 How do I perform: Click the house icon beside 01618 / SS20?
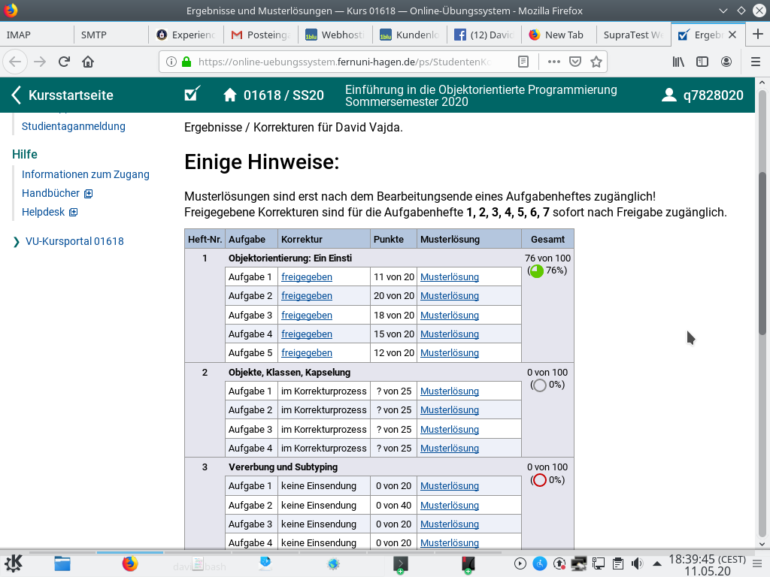(x=231, y=95)
